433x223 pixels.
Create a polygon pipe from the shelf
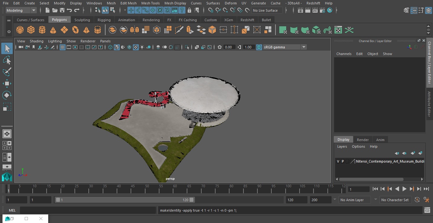[98, 30]
